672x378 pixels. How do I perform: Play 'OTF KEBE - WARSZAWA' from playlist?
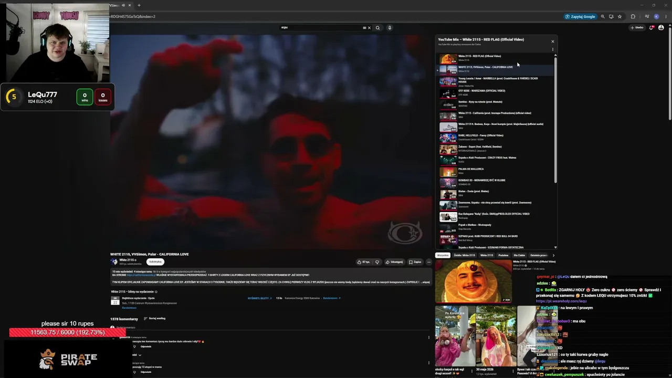coord(496,93)
